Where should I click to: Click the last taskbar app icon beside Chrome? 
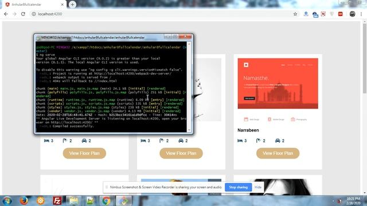[124, 201]
